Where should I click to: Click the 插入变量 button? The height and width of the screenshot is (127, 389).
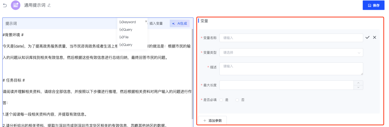coord(156,23)
